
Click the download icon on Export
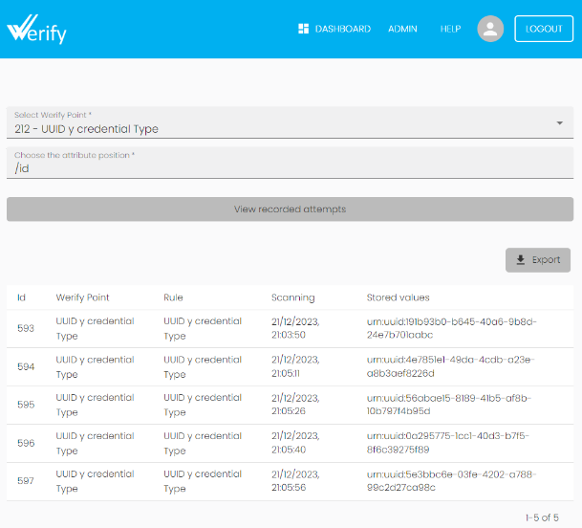click(520, 260)
